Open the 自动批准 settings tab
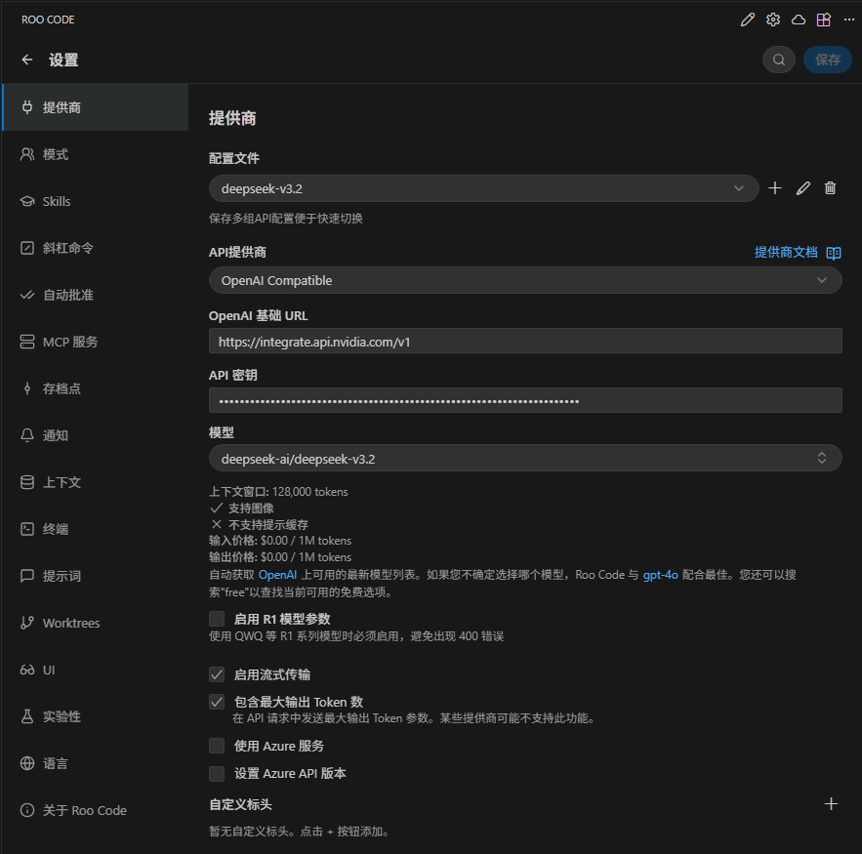This screenshot has width=862, height=854. pyautogui.click(x=95, y=295)
